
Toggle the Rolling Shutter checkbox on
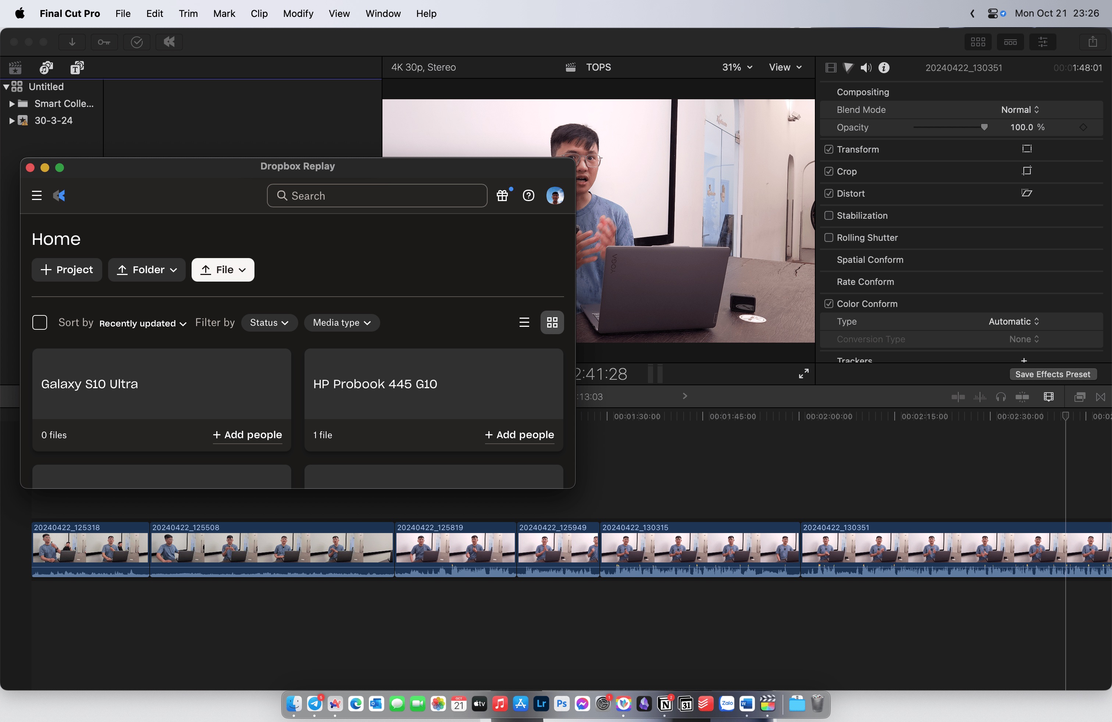(828, 237)
